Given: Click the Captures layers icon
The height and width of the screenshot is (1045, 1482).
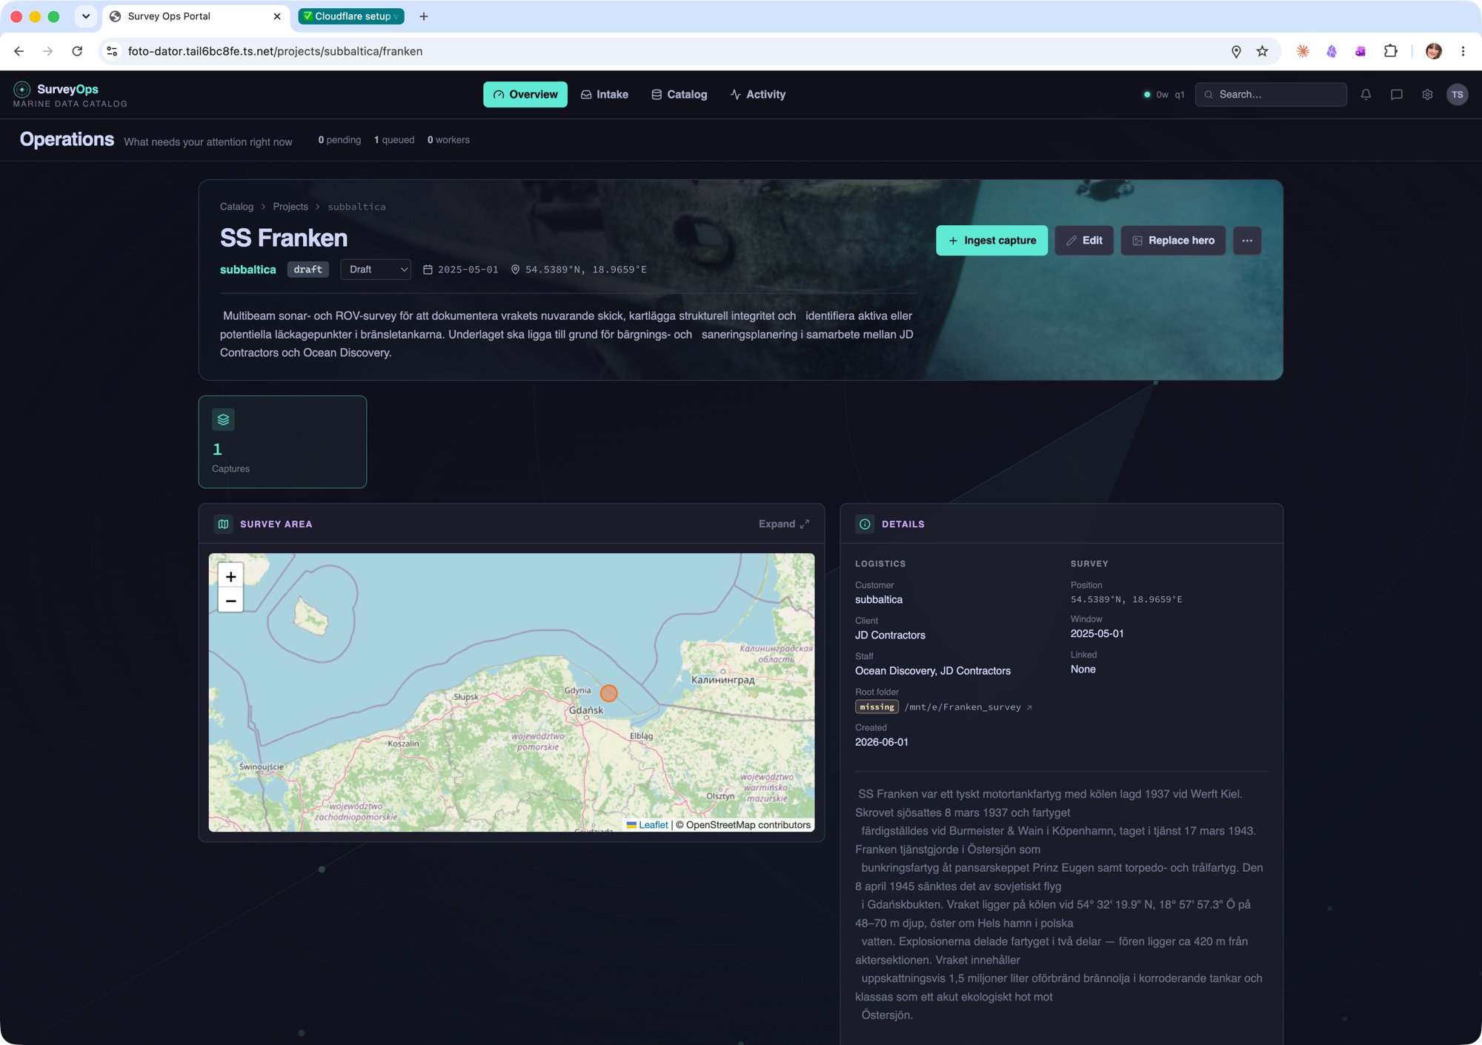Looking at the screenshot, I should tap(223, 420).
